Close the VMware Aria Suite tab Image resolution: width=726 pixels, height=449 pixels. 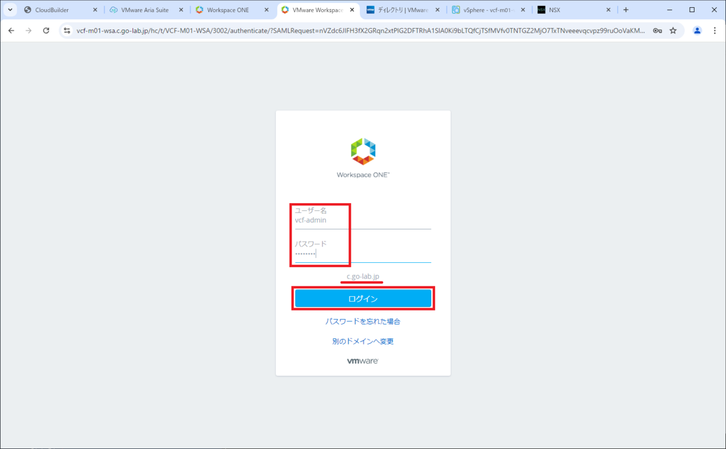pos(181,10)
